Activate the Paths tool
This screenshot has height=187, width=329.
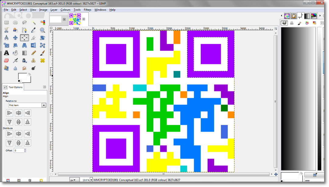point(24,30)
